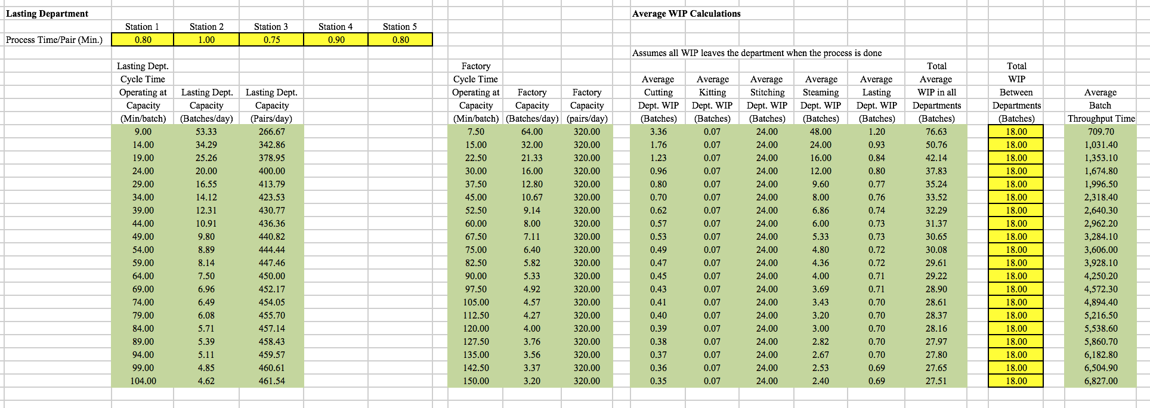Select Lasting pairs/day cell 400.00
This screenshot has height=408, width=1150.
point(271,171)
